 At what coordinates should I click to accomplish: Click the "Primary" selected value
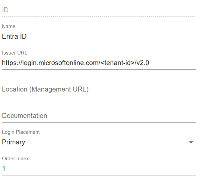point(14,142)
